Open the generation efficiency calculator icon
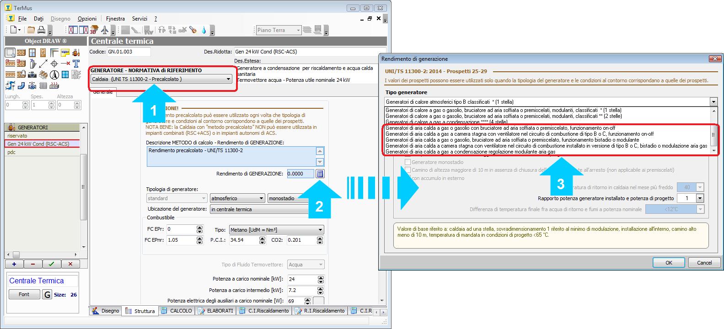Screen dimensions: 724x329 tap(320, 174)
